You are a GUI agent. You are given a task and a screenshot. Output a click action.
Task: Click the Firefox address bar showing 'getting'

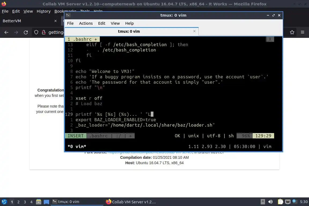point(56,32)
